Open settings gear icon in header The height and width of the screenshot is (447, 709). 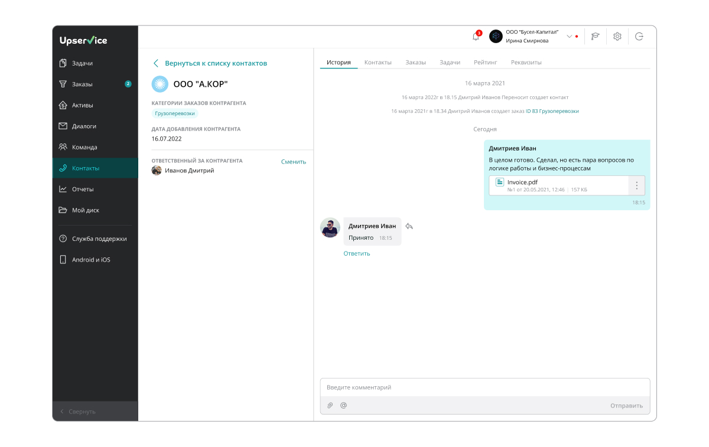617,37
